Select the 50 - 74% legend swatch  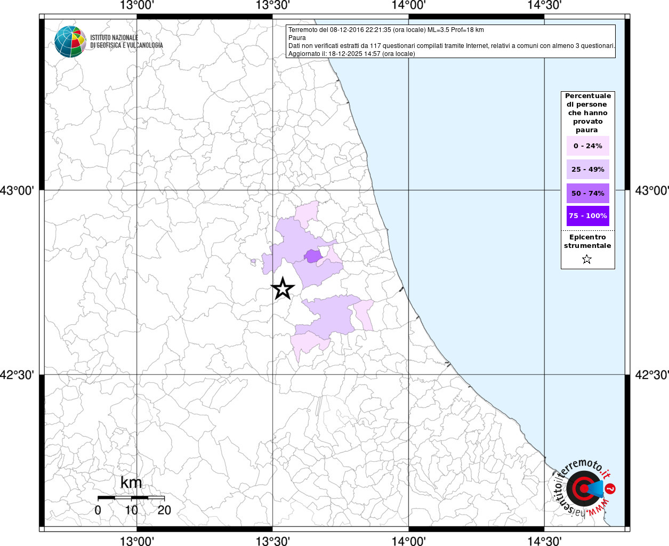click(587, 193)
